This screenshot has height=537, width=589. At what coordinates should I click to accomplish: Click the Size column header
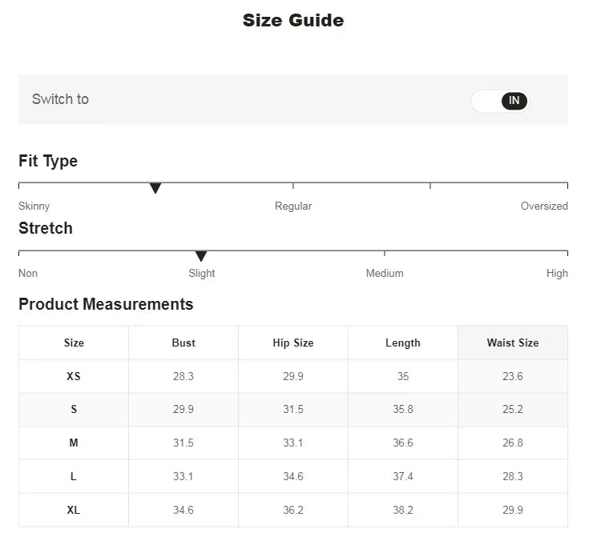click(74, 343)
